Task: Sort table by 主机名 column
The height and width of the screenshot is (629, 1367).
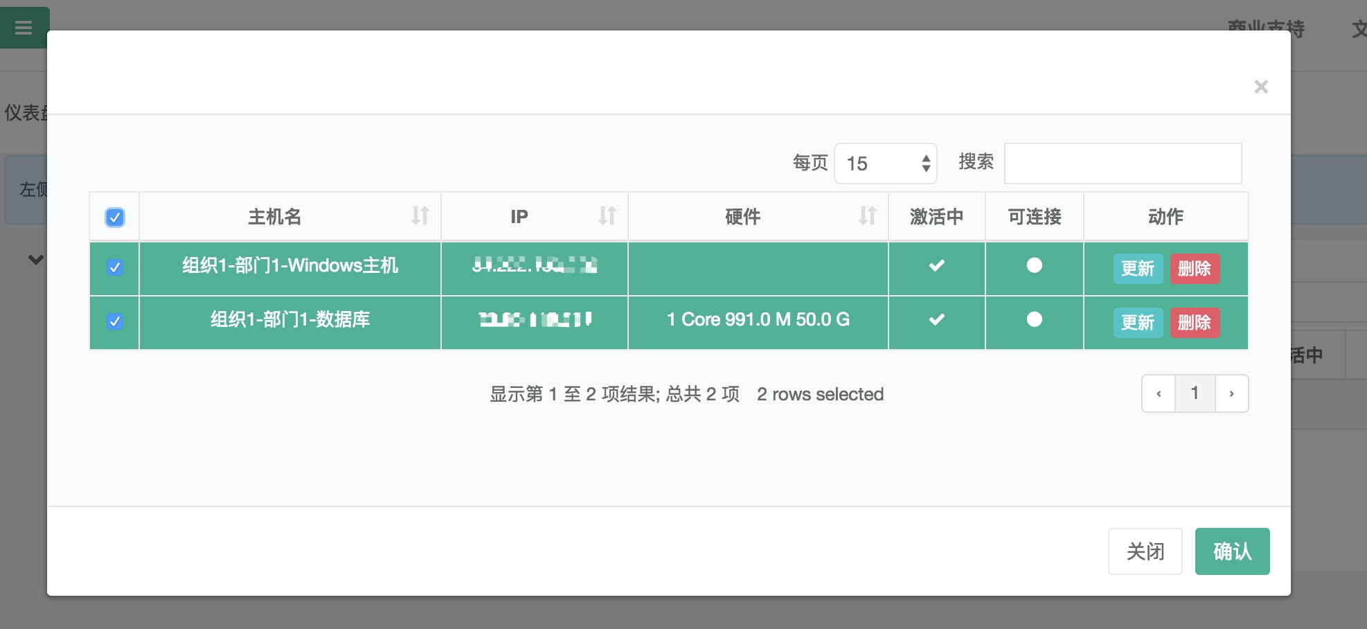Action: 420,216
